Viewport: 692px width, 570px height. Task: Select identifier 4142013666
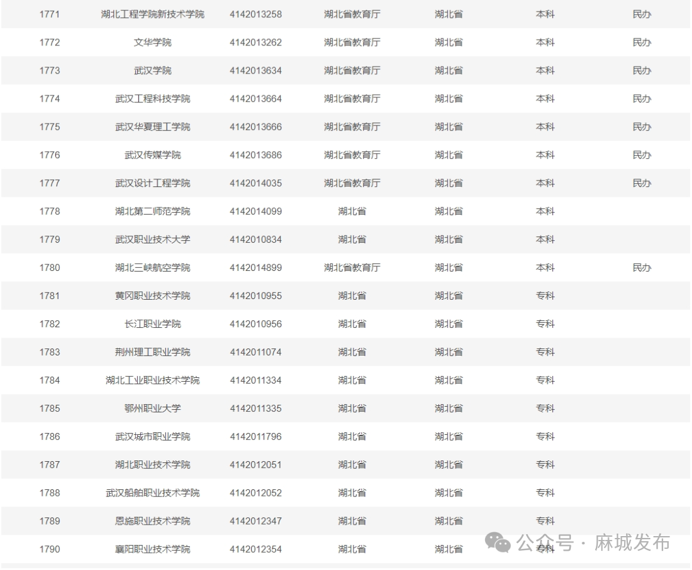pos(256,127)
